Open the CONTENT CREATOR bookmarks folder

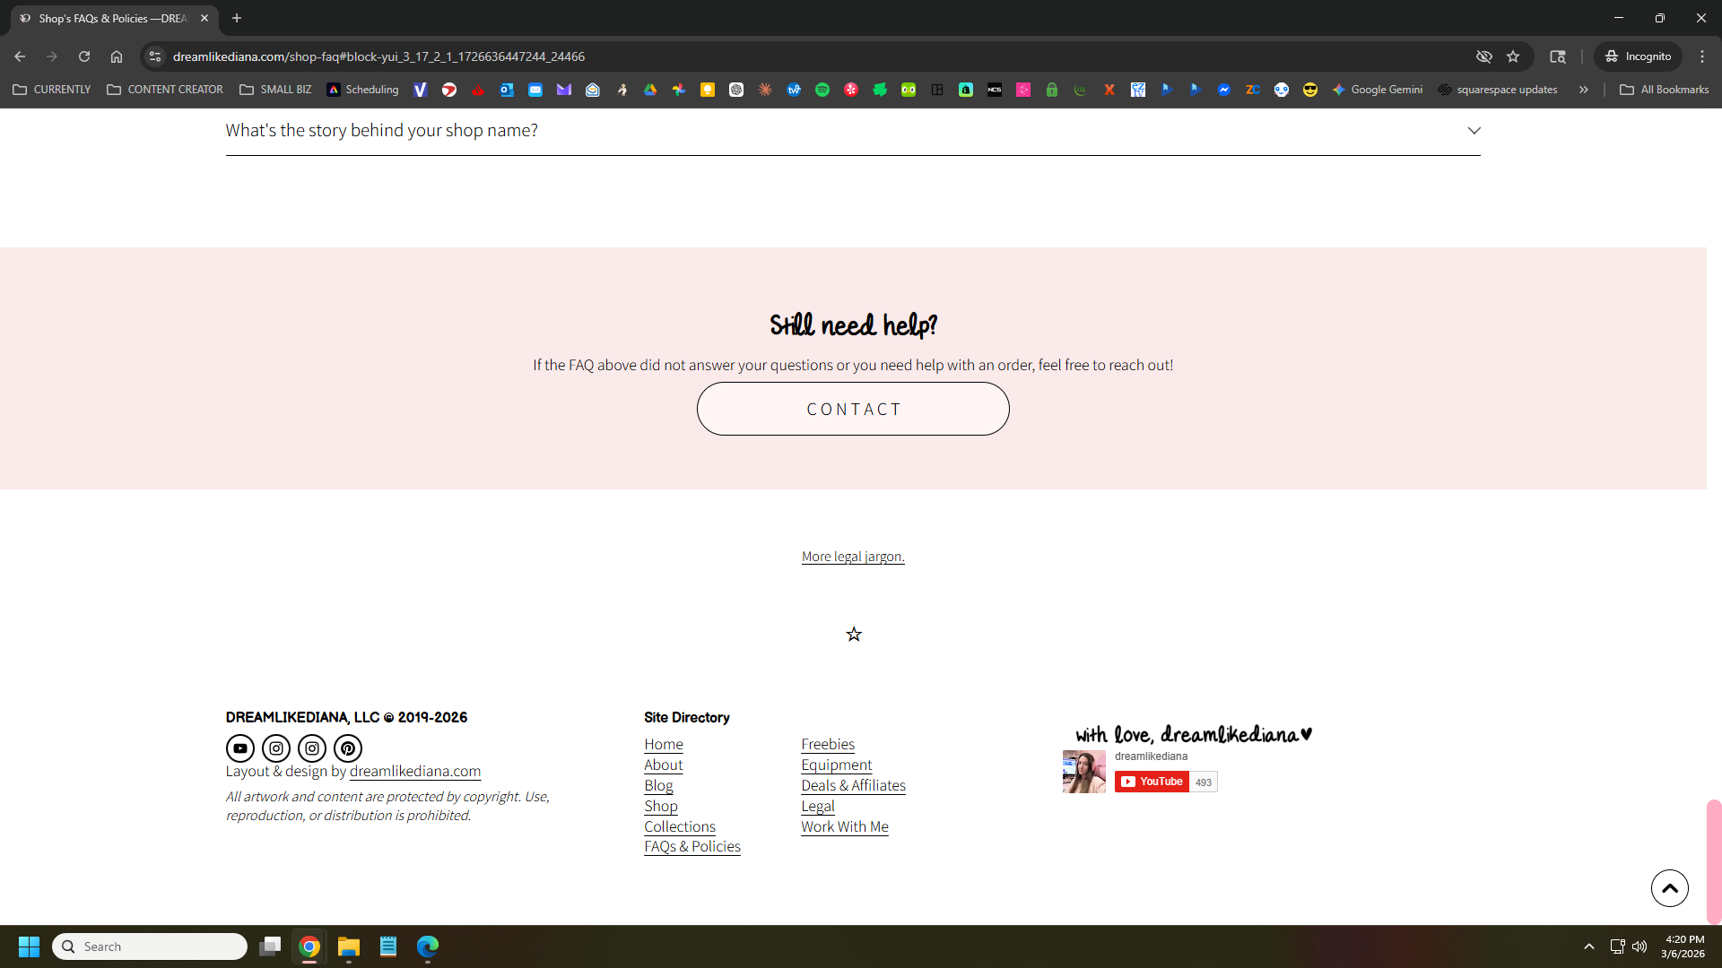pos(165,90)
